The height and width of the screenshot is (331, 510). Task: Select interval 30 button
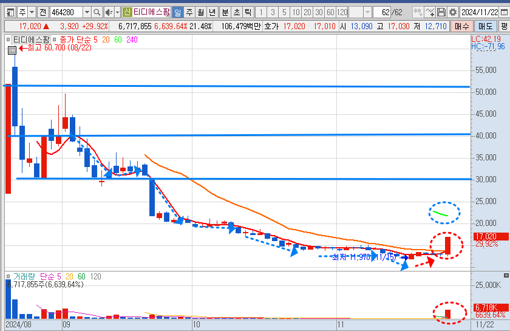(x=319, y=12)
